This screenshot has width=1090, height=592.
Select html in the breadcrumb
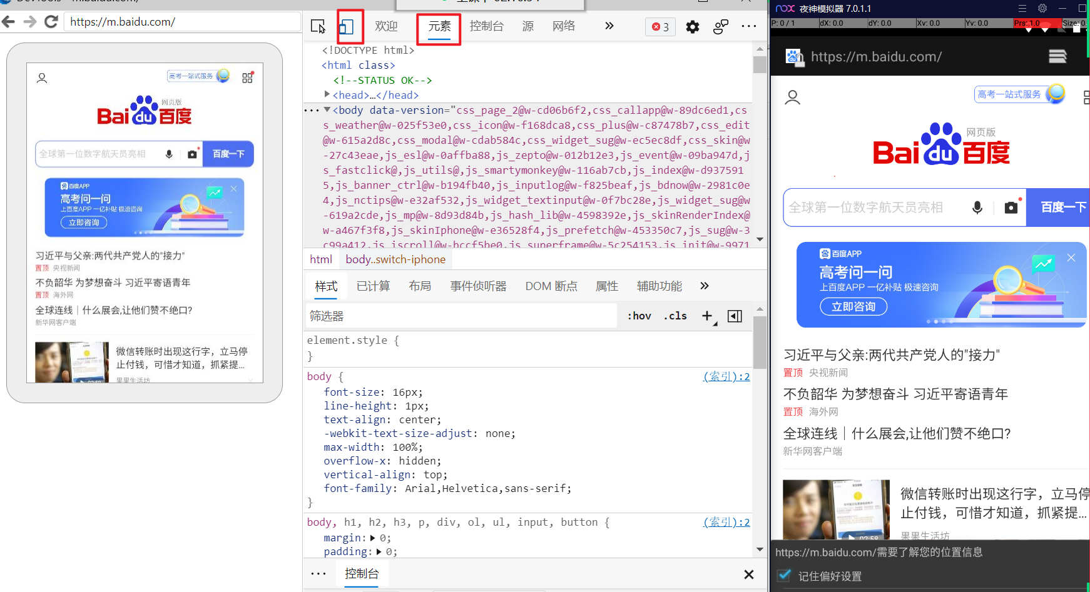click(x=321, y=259)
